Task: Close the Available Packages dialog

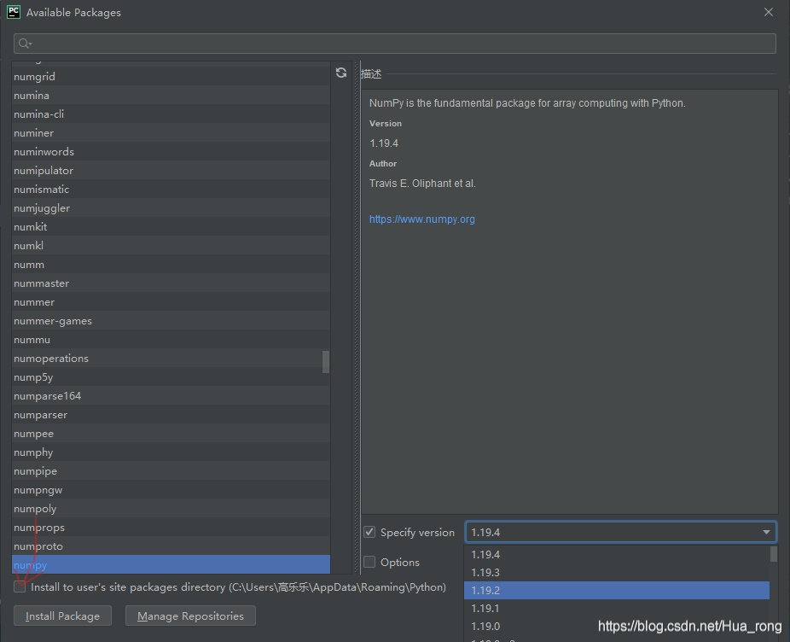Action: click(x=769, y=12)
